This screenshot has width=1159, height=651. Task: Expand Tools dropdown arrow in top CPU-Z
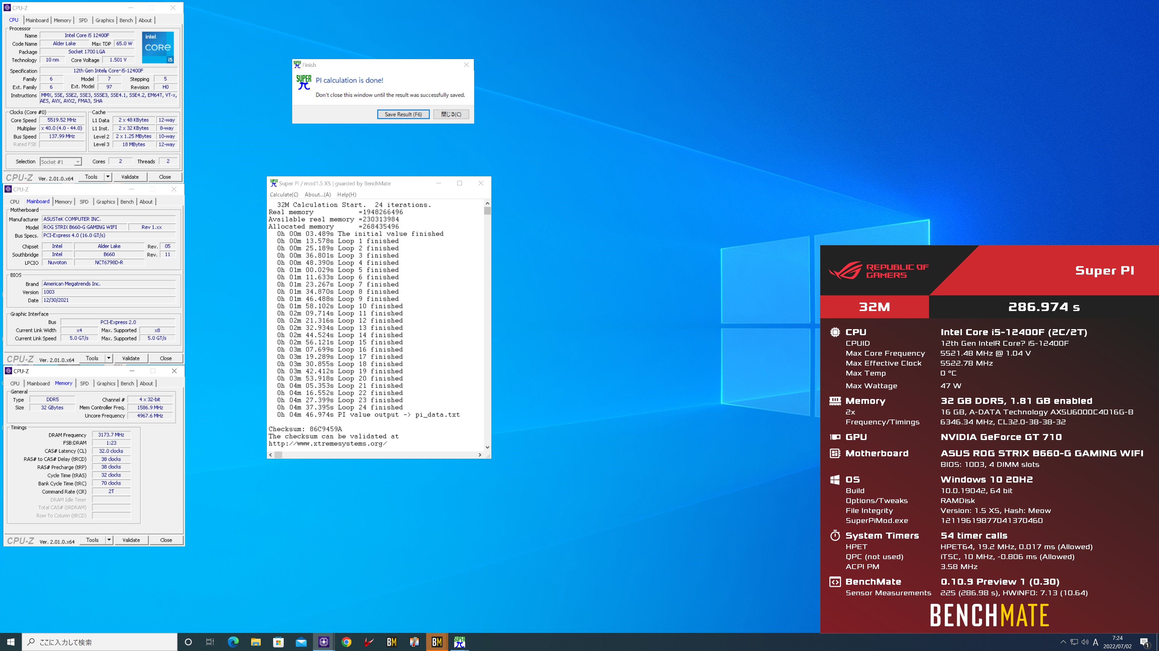tap(108, 177)
